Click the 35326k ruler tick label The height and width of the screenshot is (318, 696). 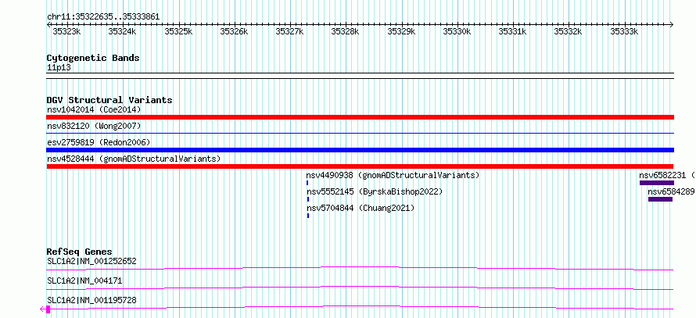pyautogui.click(x=234, y=31)
